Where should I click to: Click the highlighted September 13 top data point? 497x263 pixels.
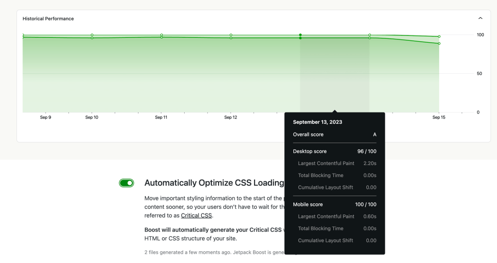[x=300, y=35]
